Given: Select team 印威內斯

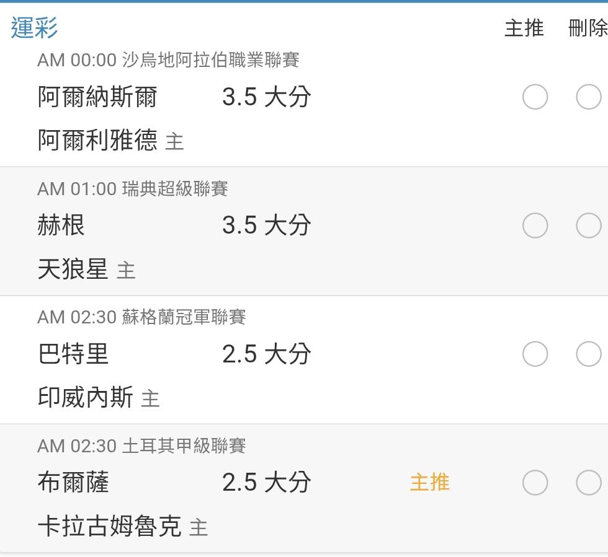Looking at the screenshot, I should (x=86, y=397).
